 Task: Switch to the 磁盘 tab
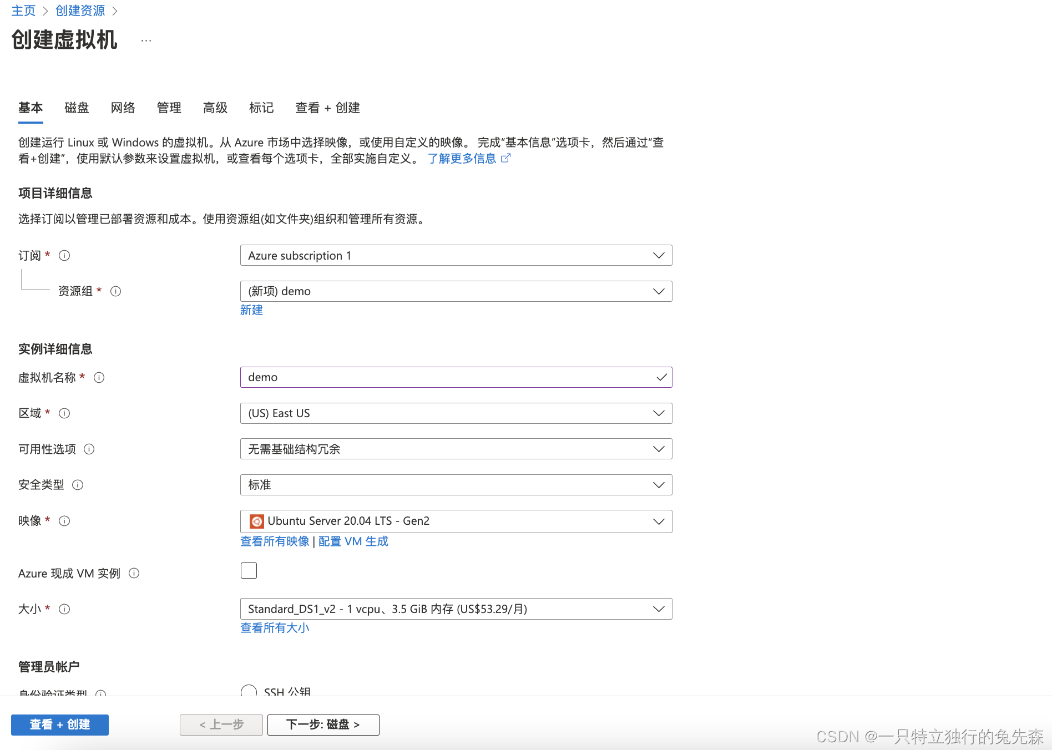click(77, 108)
